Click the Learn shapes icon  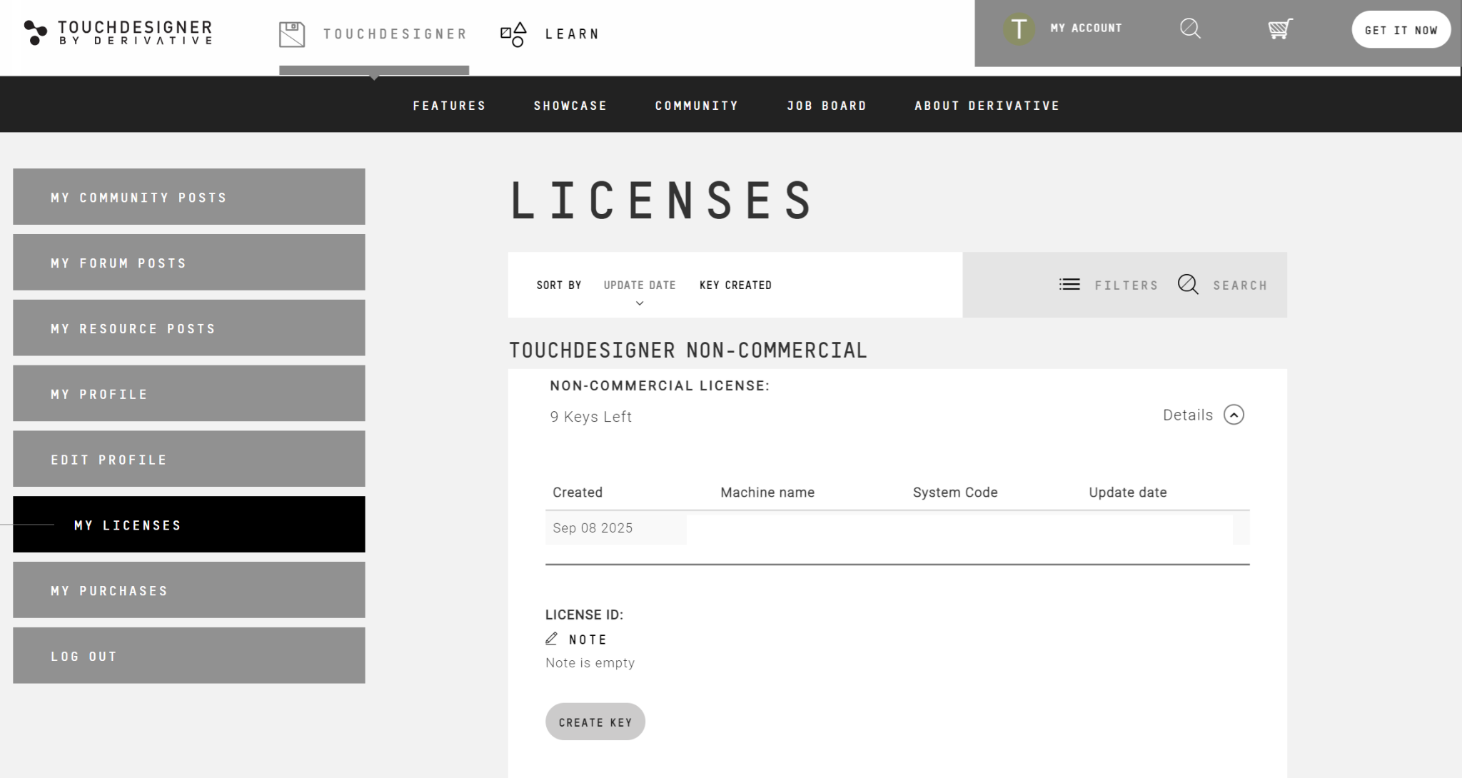pos(513,34)
